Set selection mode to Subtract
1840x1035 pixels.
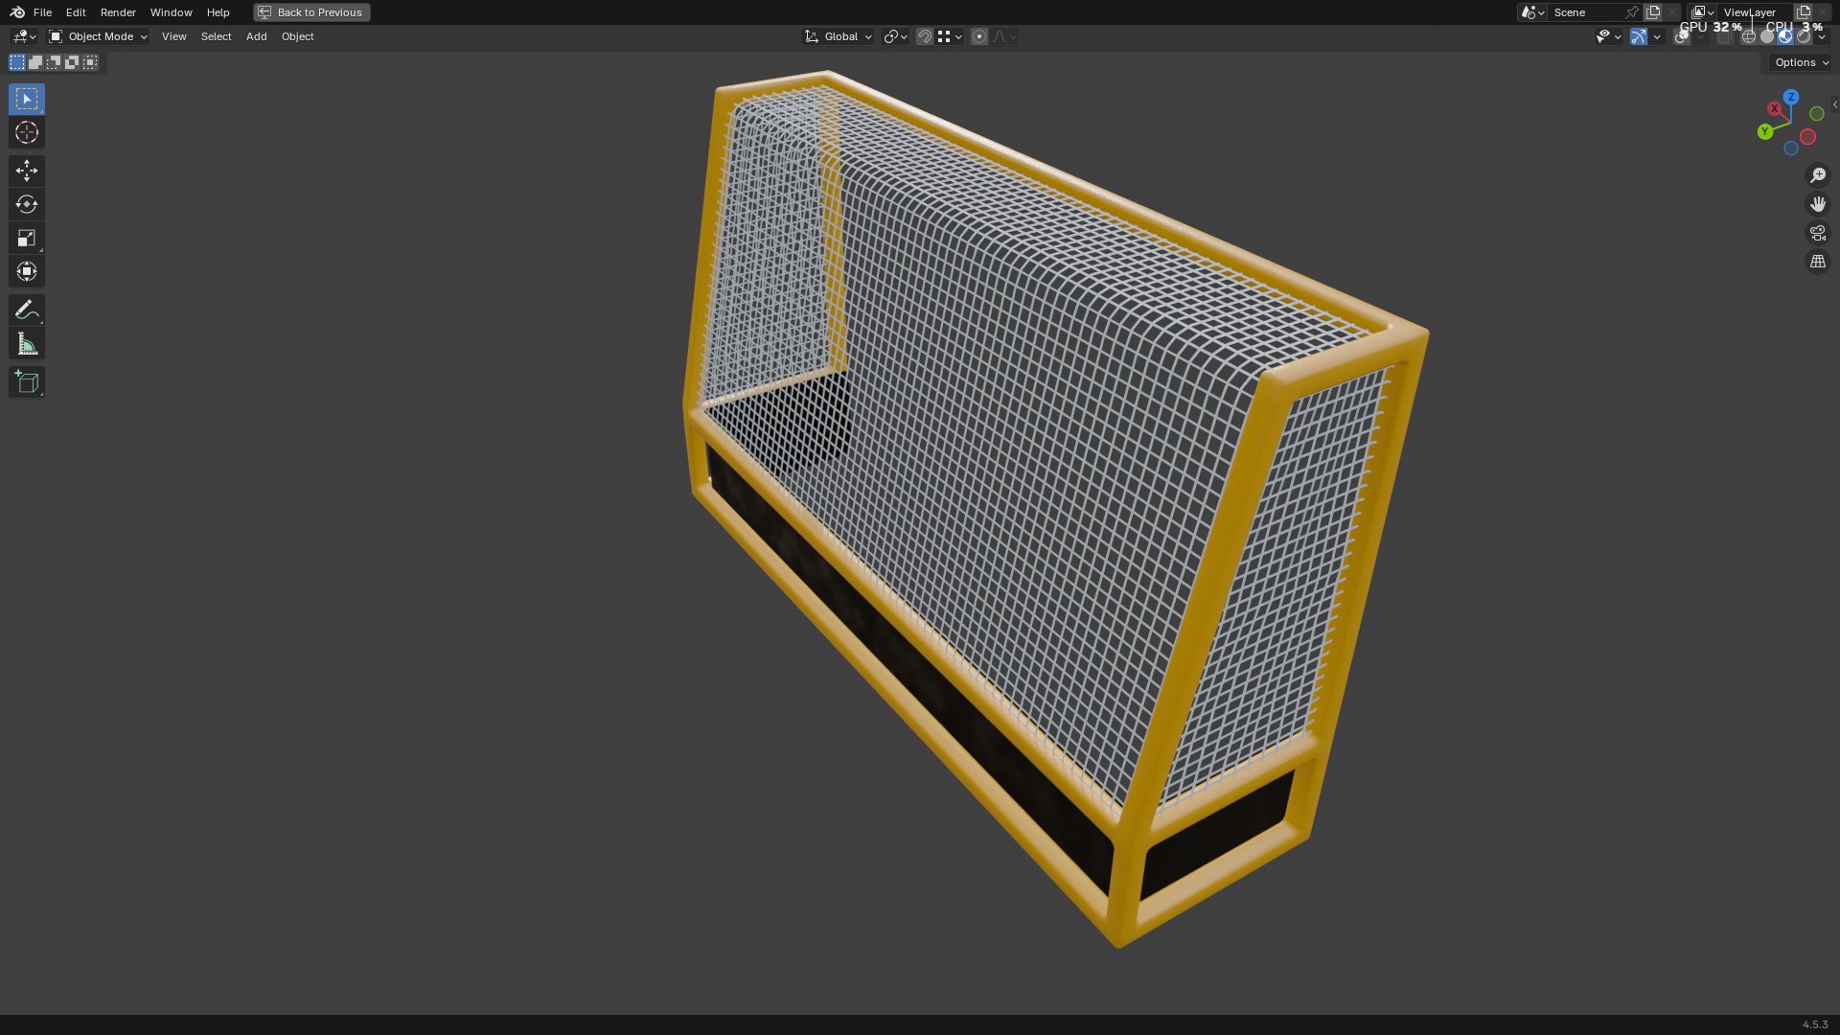[x=54, y=62]
